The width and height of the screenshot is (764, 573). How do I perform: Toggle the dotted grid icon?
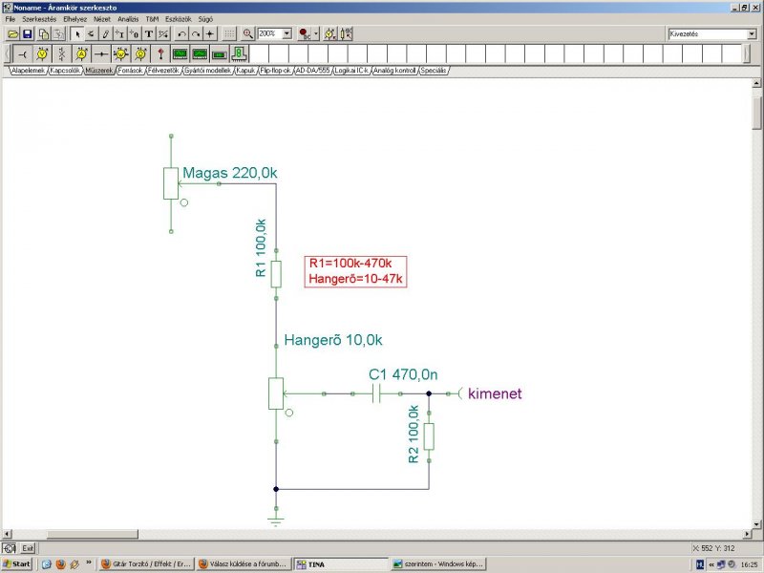click(228, 33)
